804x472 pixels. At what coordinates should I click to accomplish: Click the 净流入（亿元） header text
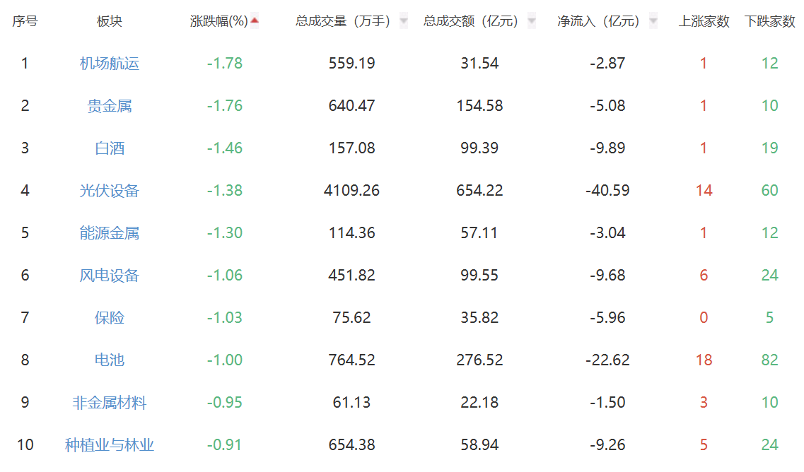tap(598, 22)
